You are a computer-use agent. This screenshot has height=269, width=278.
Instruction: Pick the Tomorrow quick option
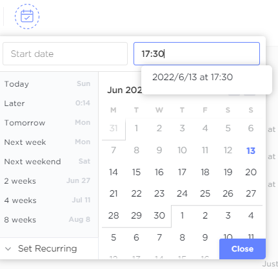point(47,123)
